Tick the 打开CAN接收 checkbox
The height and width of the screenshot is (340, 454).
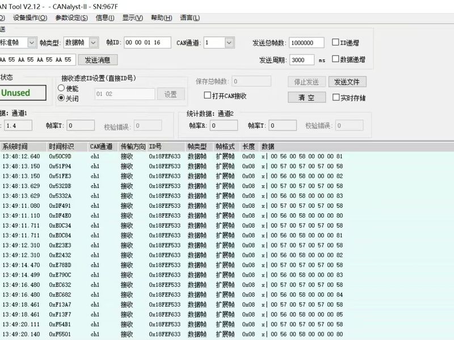point(207,95)
